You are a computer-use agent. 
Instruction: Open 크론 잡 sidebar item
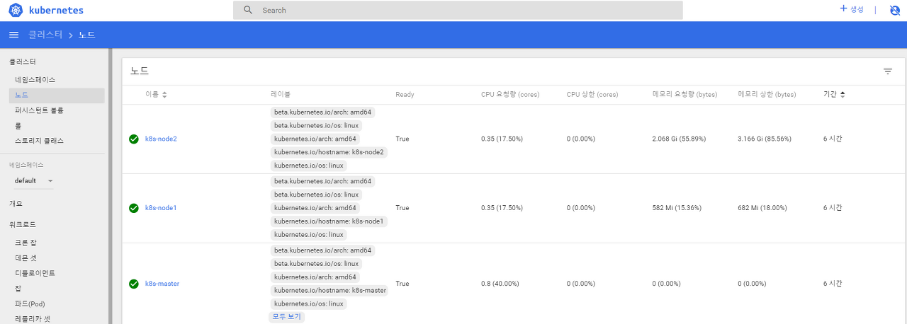(26, 243)
